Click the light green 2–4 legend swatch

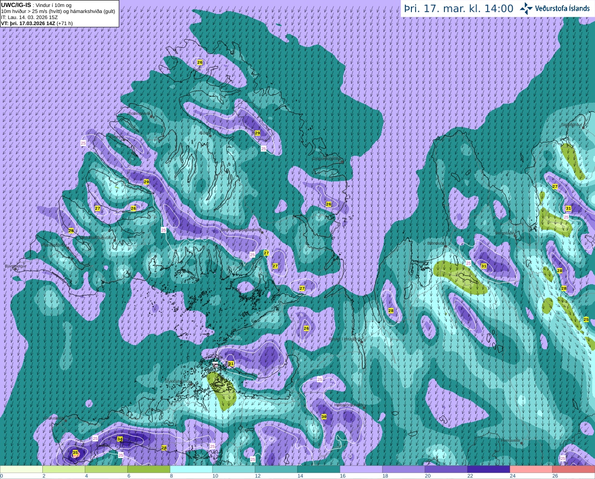[64, 469]
